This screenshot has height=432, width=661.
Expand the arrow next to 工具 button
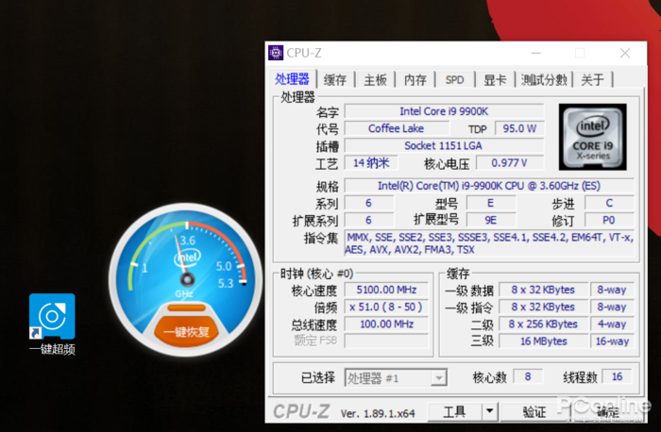[489, 411]
